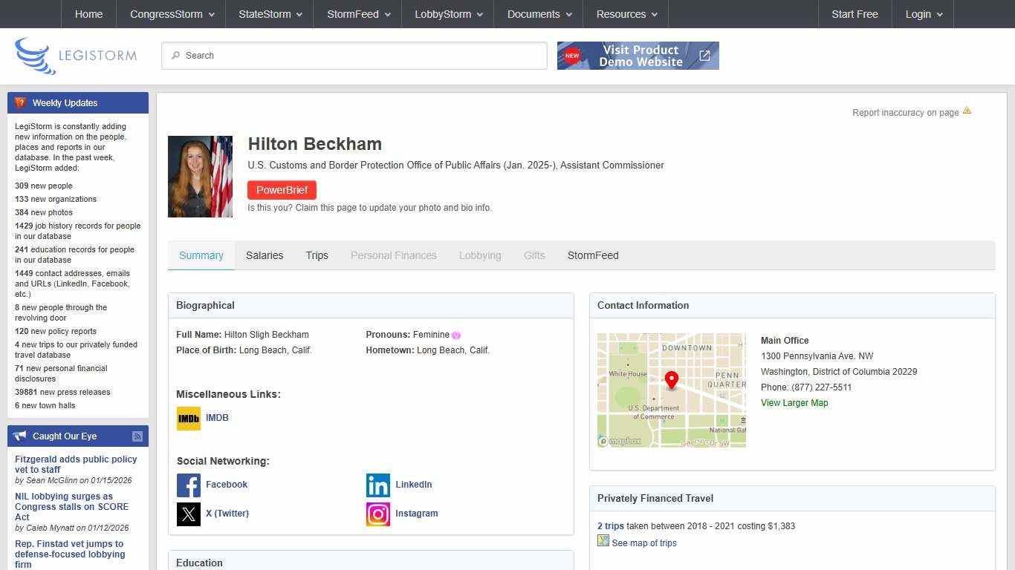
Task: Open the Login dropdown
Action: click(924, 14)
